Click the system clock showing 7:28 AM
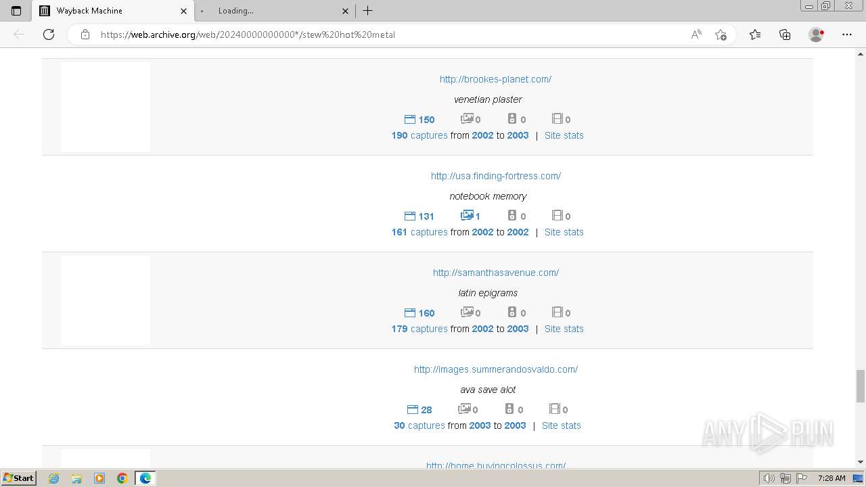This screenshot has height=487, width=866. pyautogui.click(x=831, y=478)
